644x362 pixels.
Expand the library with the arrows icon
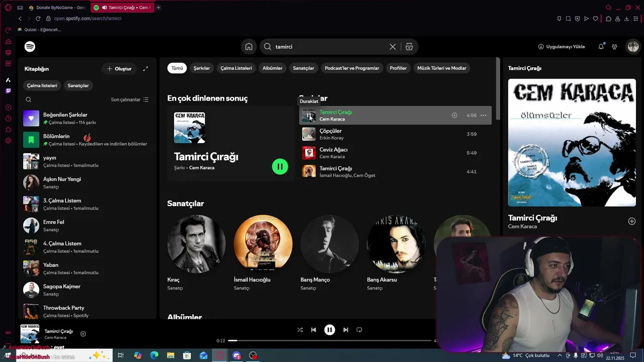point(145,69)
